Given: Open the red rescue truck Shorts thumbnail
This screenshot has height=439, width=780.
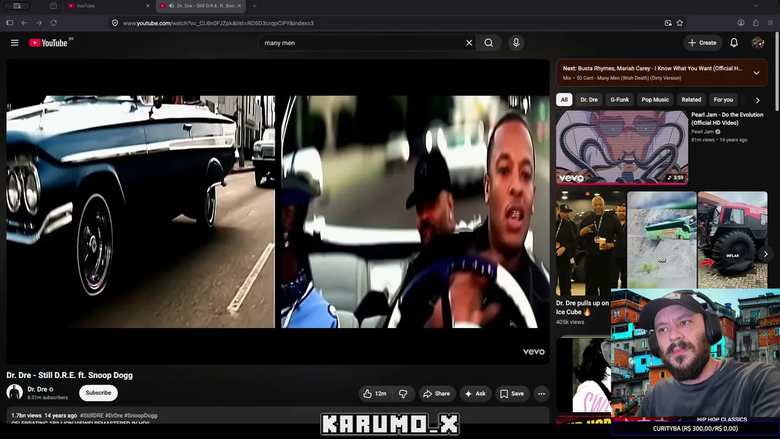Looking at the screenshot, I should (732, 240).
